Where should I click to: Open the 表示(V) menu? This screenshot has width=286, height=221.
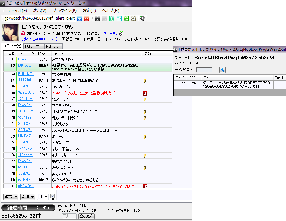40,11
